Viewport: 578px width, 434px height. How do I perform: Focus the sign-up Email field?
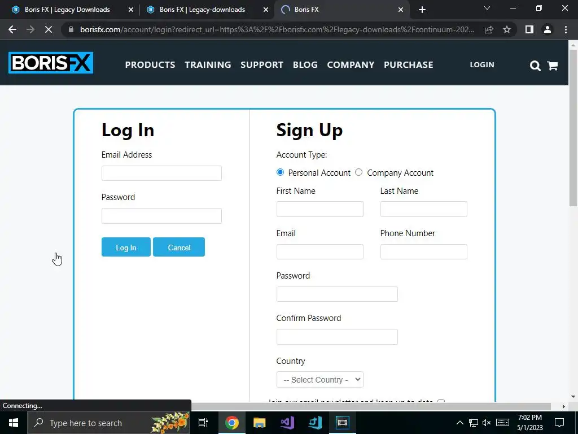tap(319, 251)
